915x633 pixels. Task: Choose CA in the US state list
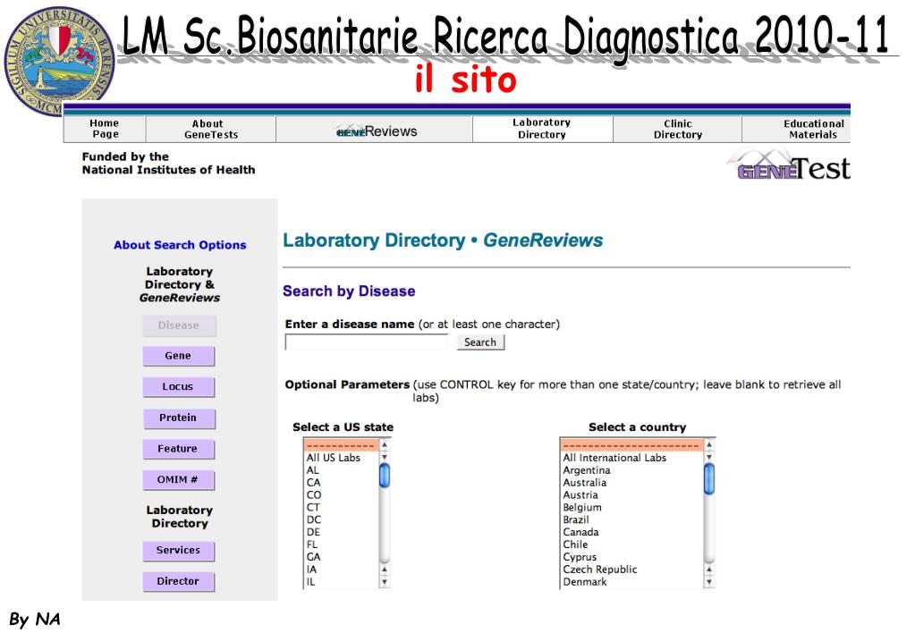coord(342,483)
